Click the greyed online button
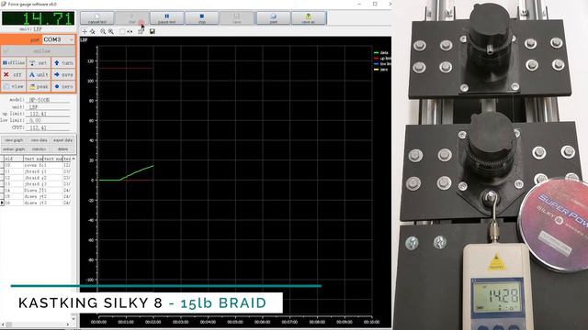Screen dimensions: 588x330 (39, 50)
